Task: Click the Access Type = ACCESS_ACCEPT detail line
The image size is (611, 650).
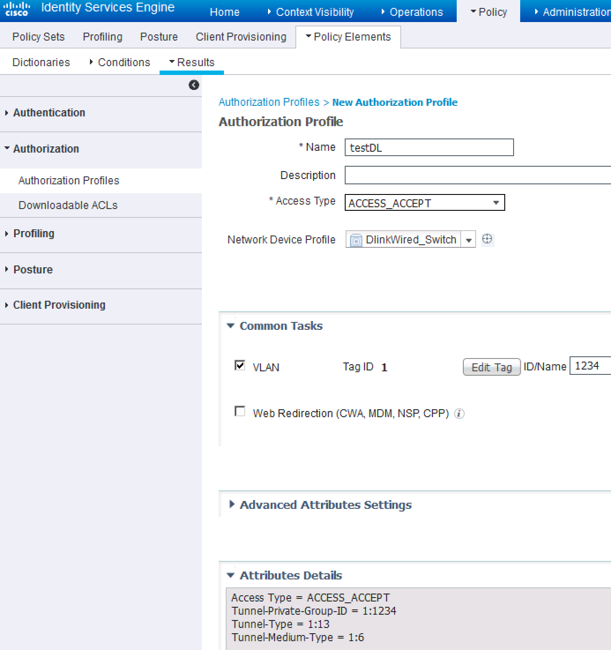Action: (310, 598)
